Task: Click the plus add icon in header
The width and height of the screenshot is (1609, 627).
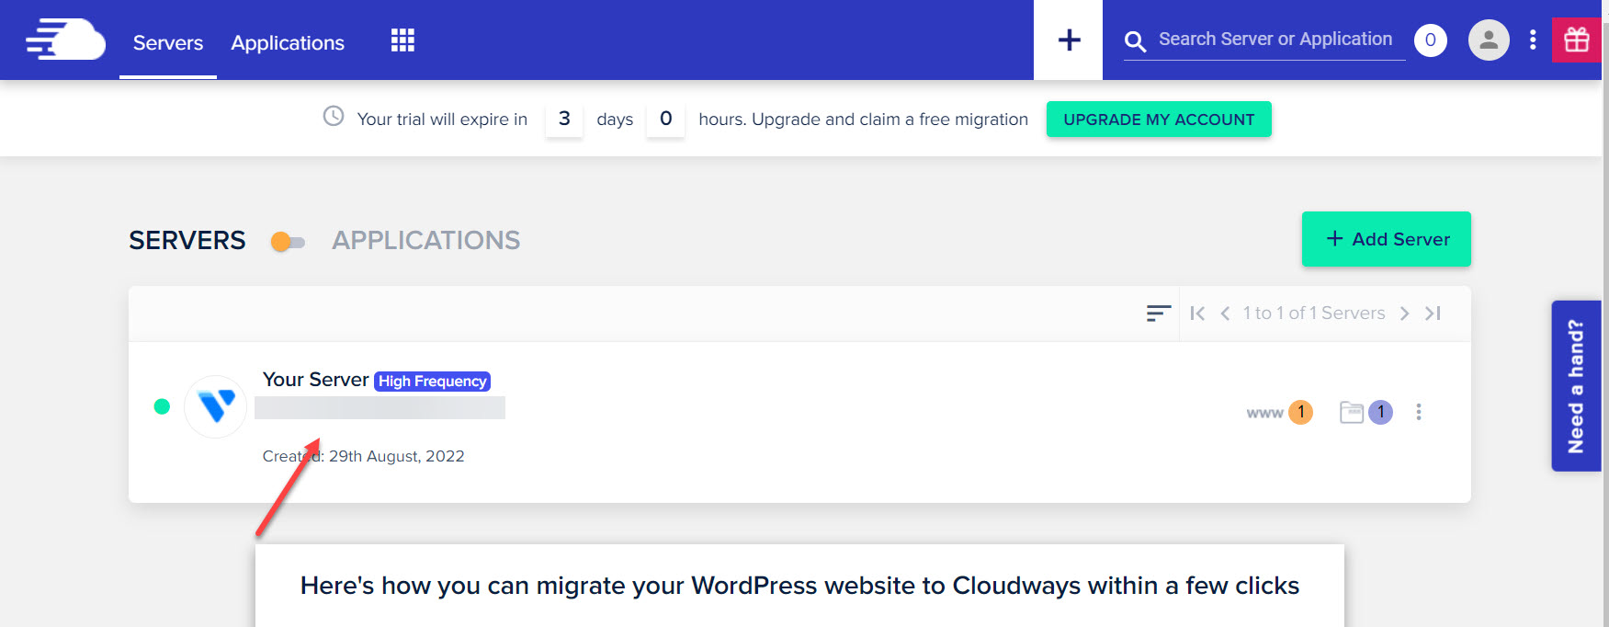Action: tap(1069, 40)
